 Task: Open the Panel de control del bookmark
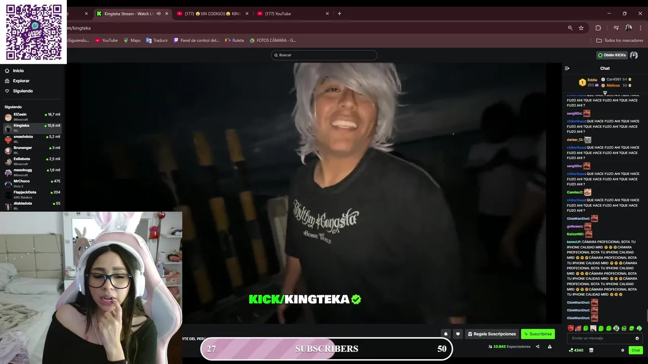pos(196,40)
